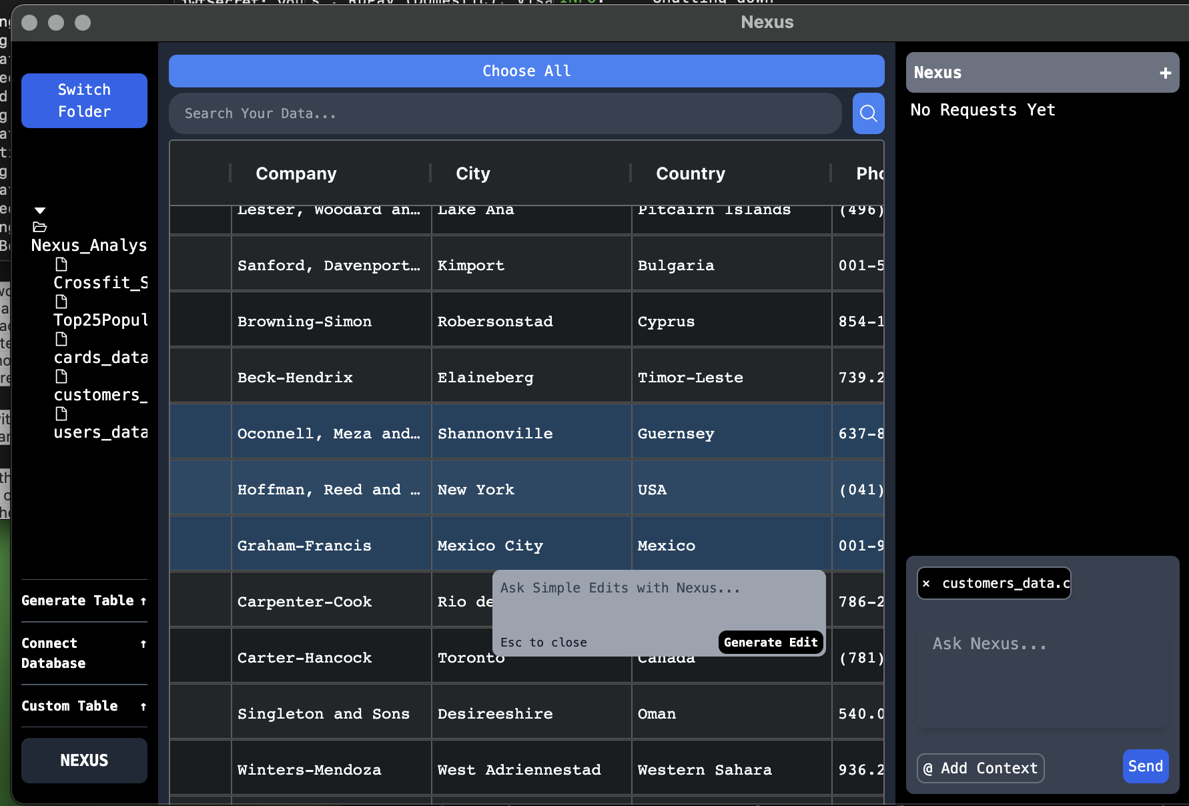The image size is (1189, 806).
Task: Click the file icon above users_data
Action: point(61,414)
